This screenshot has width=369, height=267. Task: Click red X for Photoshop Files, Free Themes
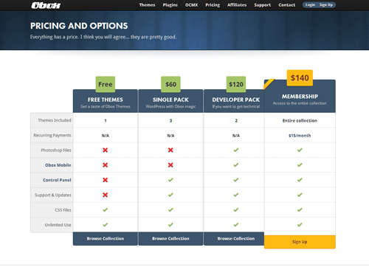click(x=106, y=150)
